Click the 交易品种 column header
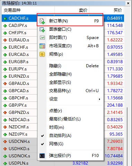This screenshot has height=166, width=132. tap(28, 10)
